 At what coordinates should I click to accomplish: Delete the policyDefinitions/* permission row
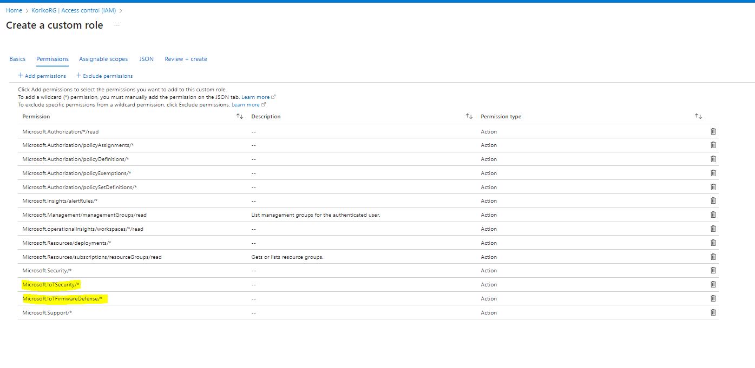click(x=713, y=159)
